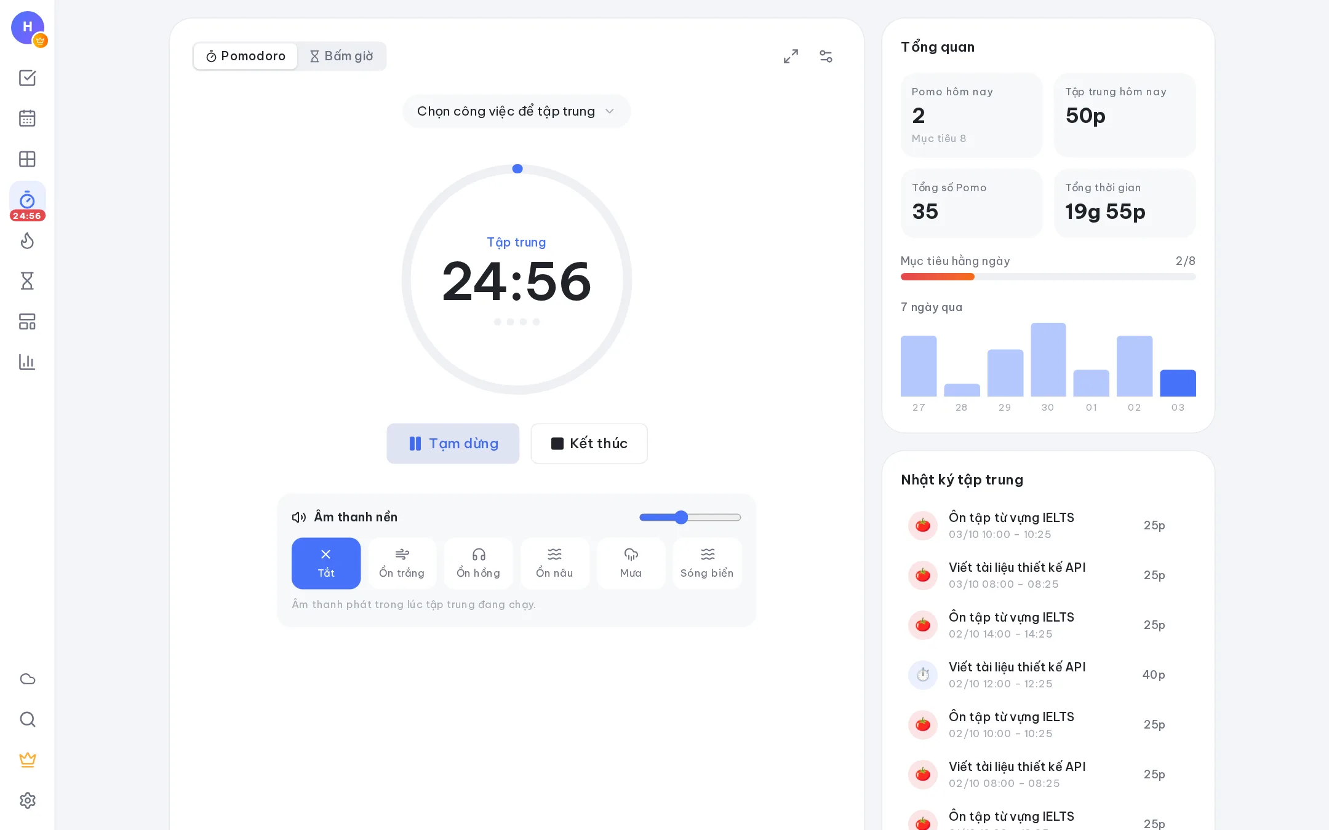This screenshot has width=1329, height=830.
Task: Open the flame habit icon in sidebar
Action: click(x=27, y=240)
